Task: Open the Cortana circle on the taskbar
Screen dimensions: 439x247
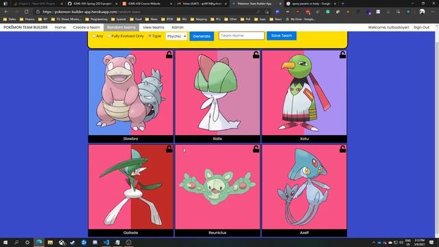Action: tap(27, 242)
